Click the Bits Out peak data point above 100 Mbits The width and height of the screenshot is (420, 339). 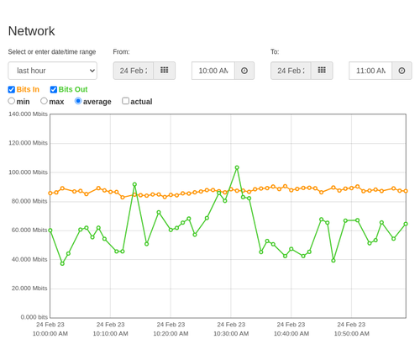coord(237,167)
